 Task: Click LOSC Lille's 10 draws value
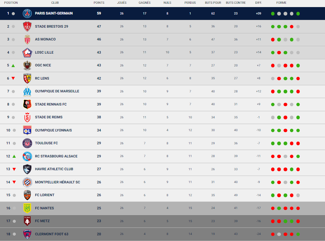tap(167, 52)
